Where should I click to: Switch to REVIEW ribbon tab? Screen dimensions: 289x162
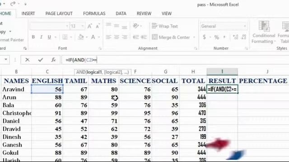tap(144, 13)
